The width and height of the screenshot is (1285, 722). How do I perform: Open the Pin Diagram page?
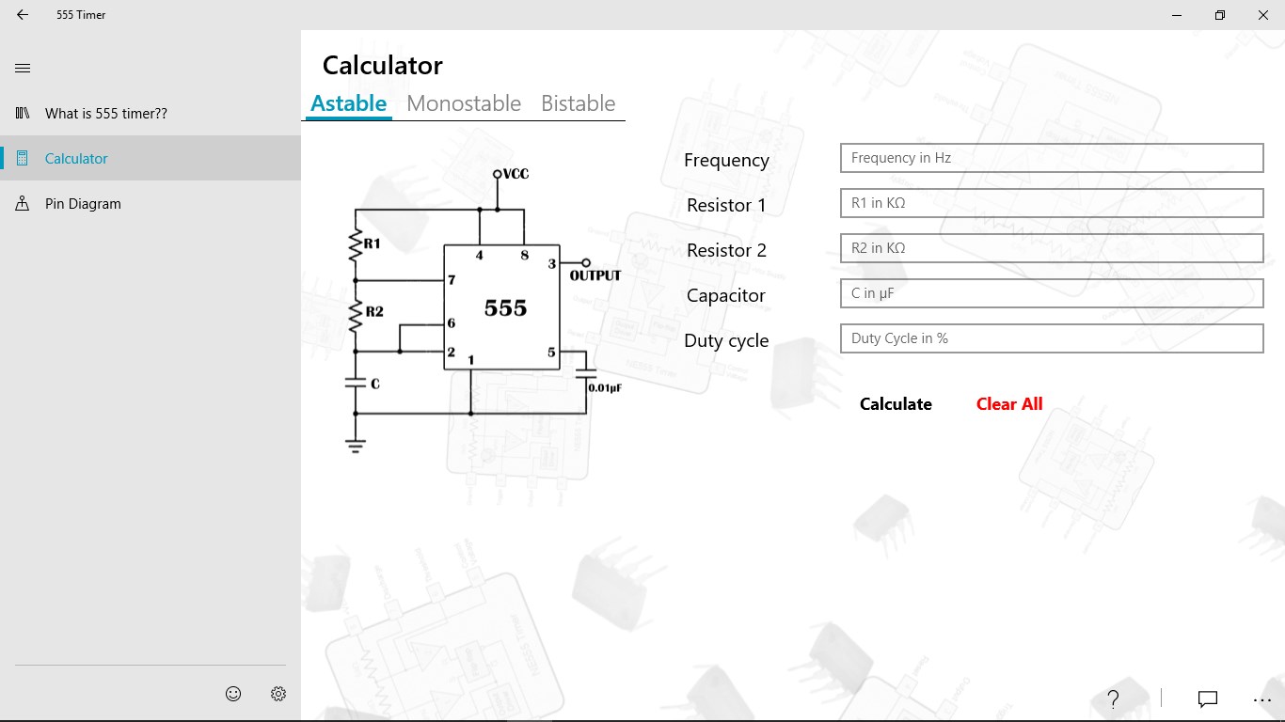point(83,203)
